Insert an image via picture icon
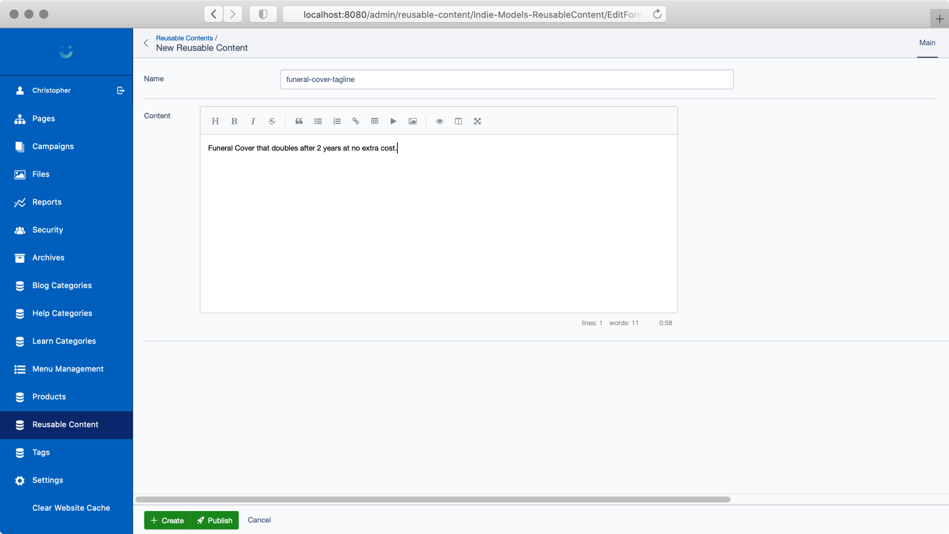Screen dimensions: 949x534 pos(412,121)
